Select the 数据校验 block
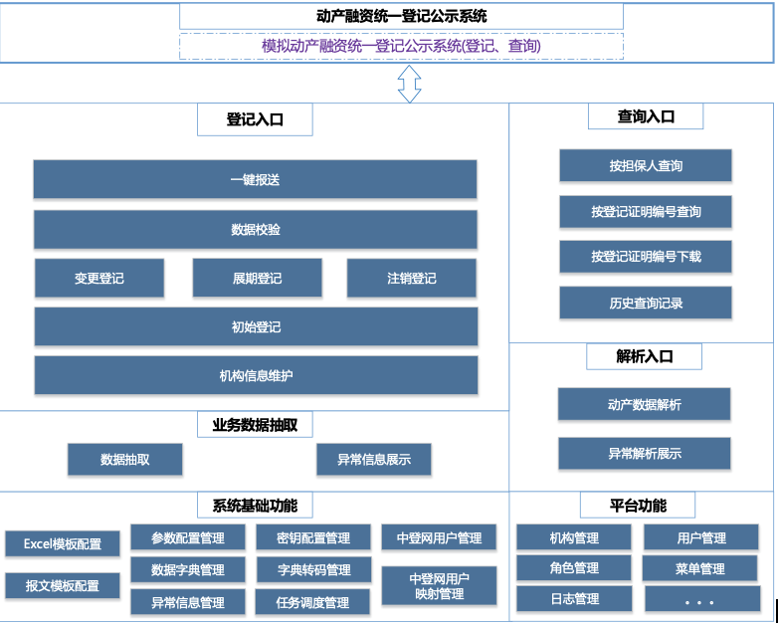 tap(255, 230)
